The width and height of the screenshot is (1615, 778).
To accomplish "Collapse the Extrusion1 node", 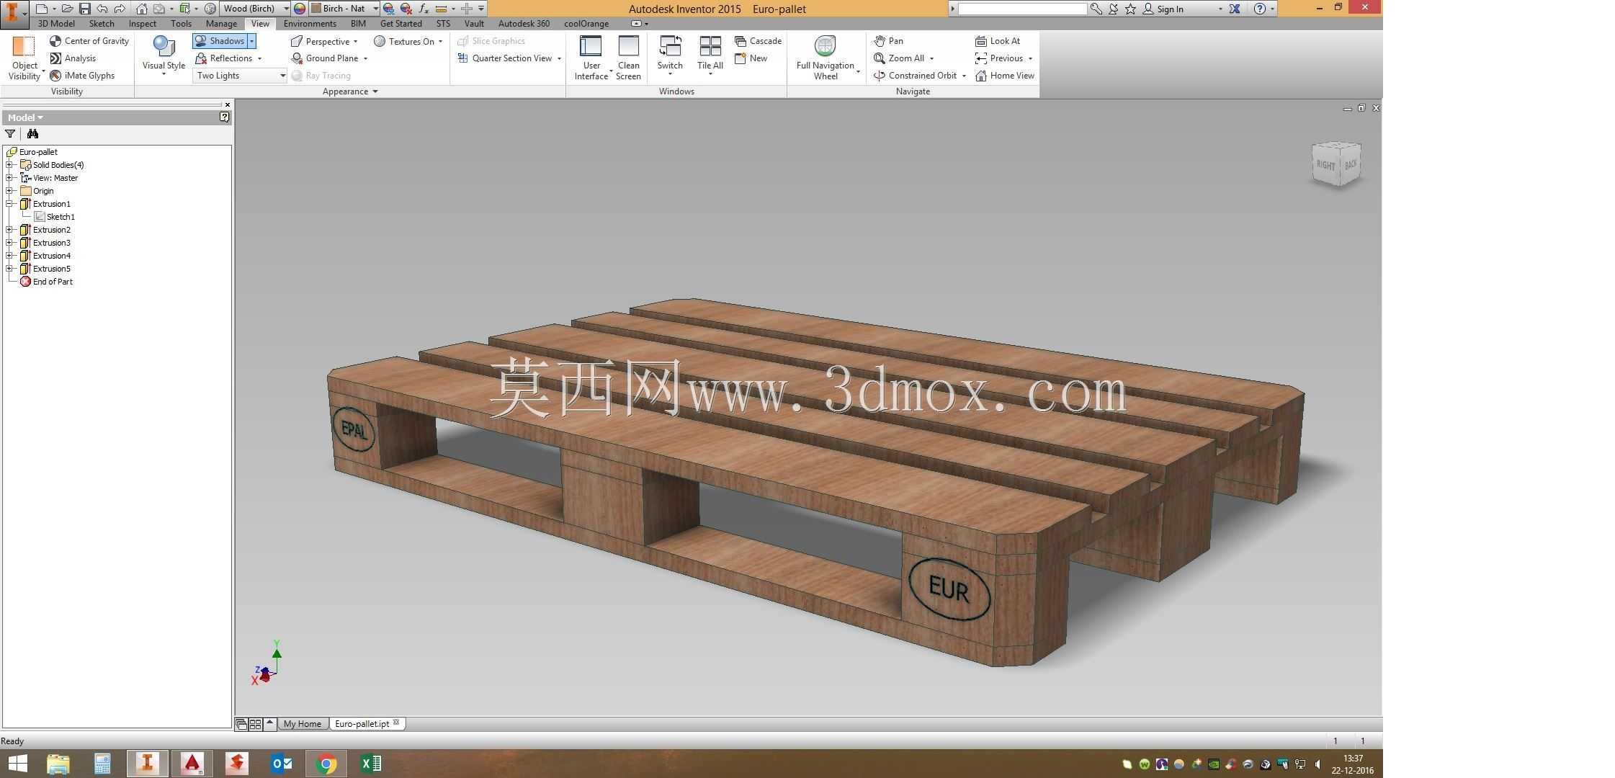I will pos(10,204).
